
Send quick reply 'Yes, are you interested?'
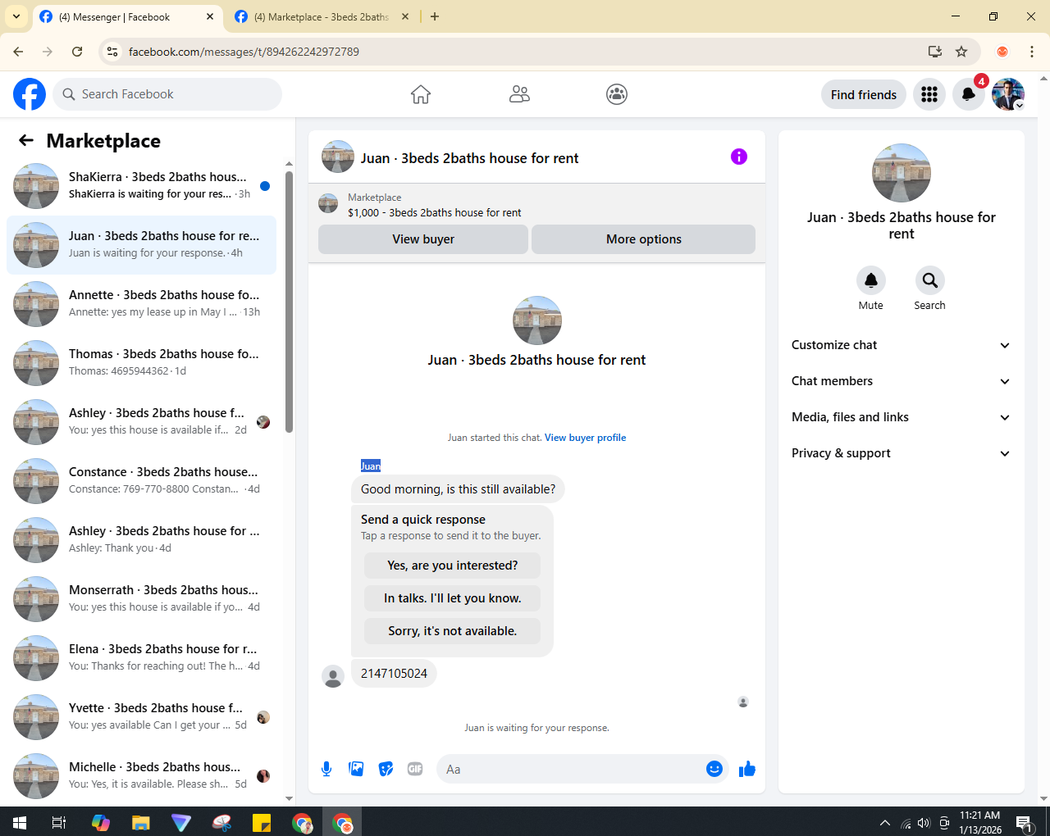pyautogui.click(x=453, y=566)
